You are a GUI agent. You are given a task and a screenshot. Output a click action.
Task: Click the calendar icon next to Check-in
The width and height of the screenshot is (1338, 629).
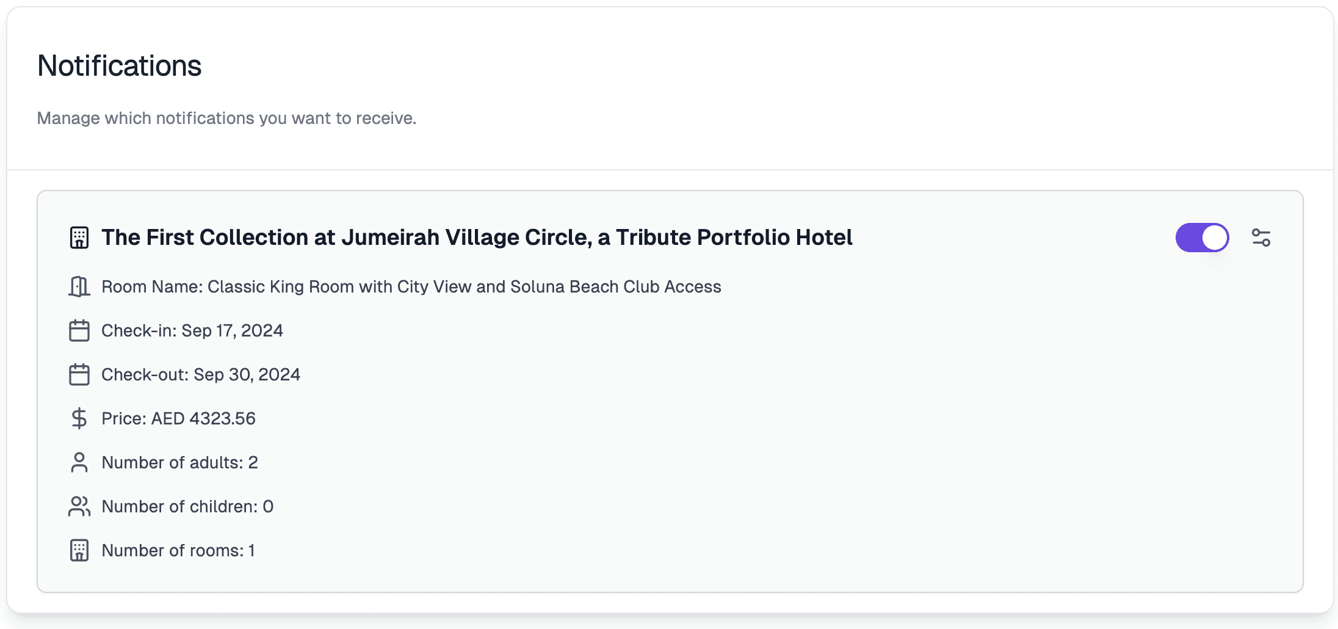[79, 330]
